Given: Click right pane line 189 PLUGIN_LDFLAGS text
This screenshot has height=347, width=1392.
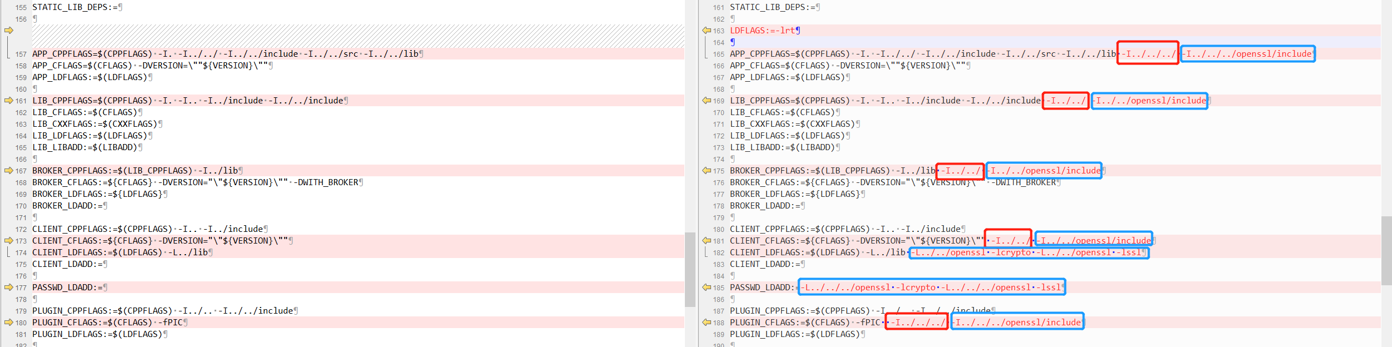Looking at the screenshot, I should pyautogui.click(x=797, y=334).
